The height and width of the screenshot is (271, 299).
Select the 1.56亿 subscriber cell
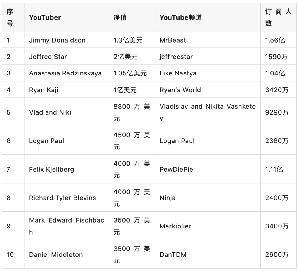(x=279, y=40)
